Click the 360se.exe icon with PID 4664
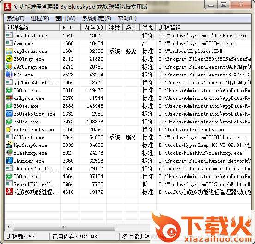The image size is (255, 244). click(9, 176)
